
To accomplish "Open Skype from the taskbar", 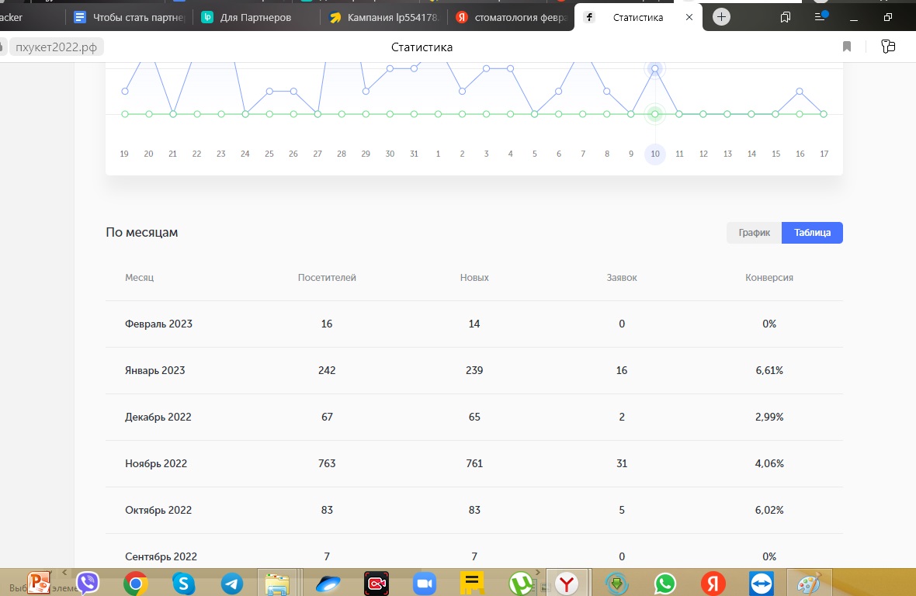I will [184, 583].
